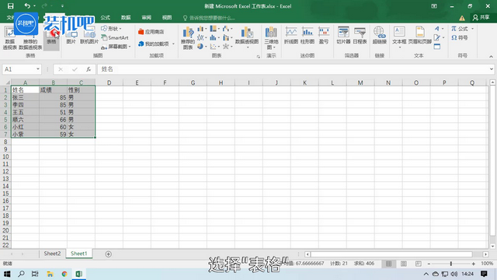This screenshot has height=280, width=497.
Task: Click the 100% zoom level
Action: [x=487, y=264]
